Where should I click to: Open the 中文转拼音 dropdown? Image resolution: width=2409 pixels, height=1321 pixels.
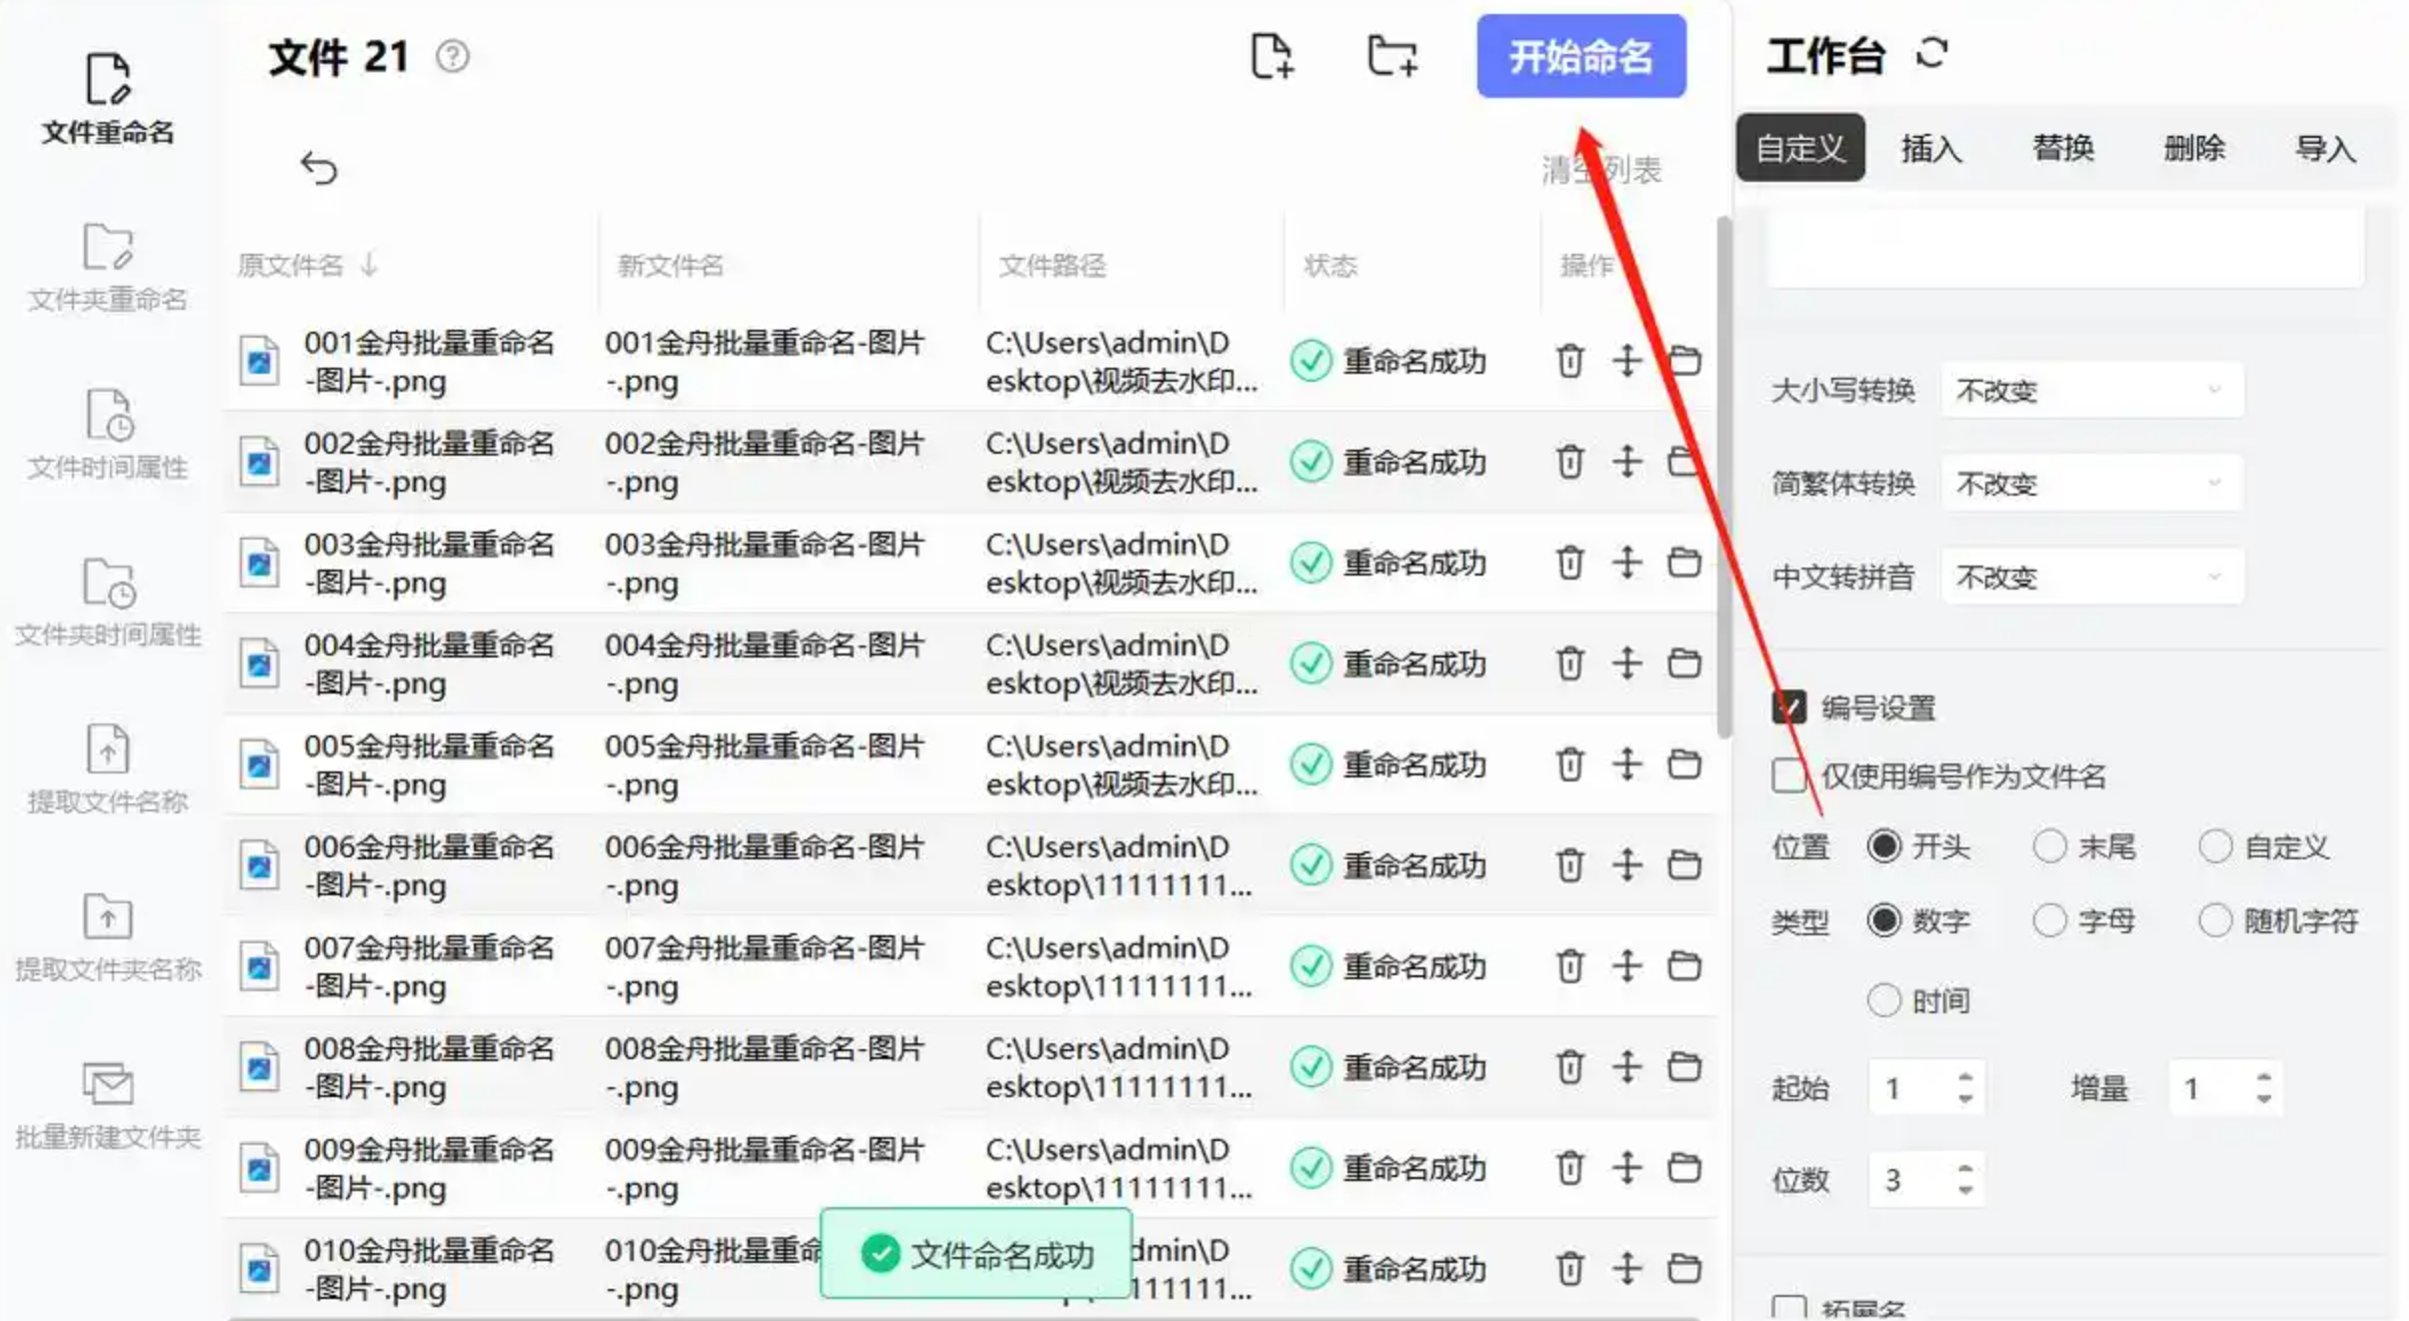(2091, 577)
